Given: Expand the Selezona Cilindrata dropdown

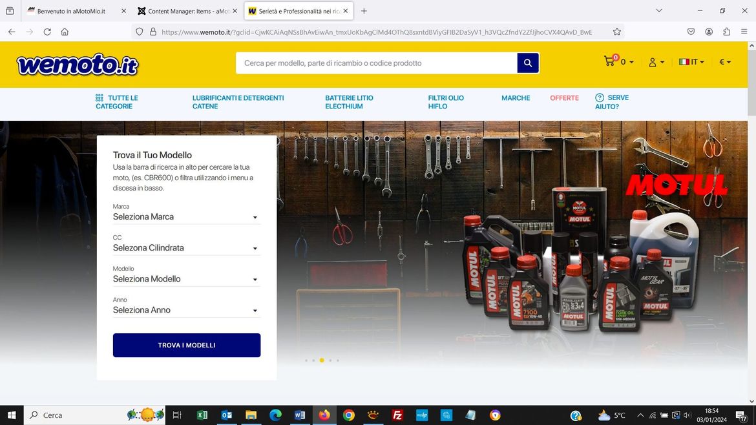Looking at the screenshot, I should click(187, 247).
